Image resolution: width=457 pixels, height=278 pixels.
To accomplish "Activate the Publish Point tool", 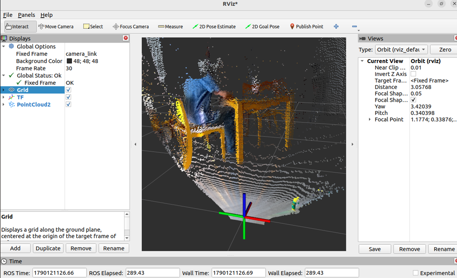I will [307, 27].
